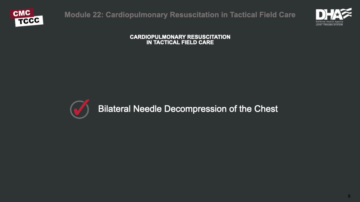Viewport: 360px width, 202px height.
Task: Click the white TCCC label
Action: (29, 21)
